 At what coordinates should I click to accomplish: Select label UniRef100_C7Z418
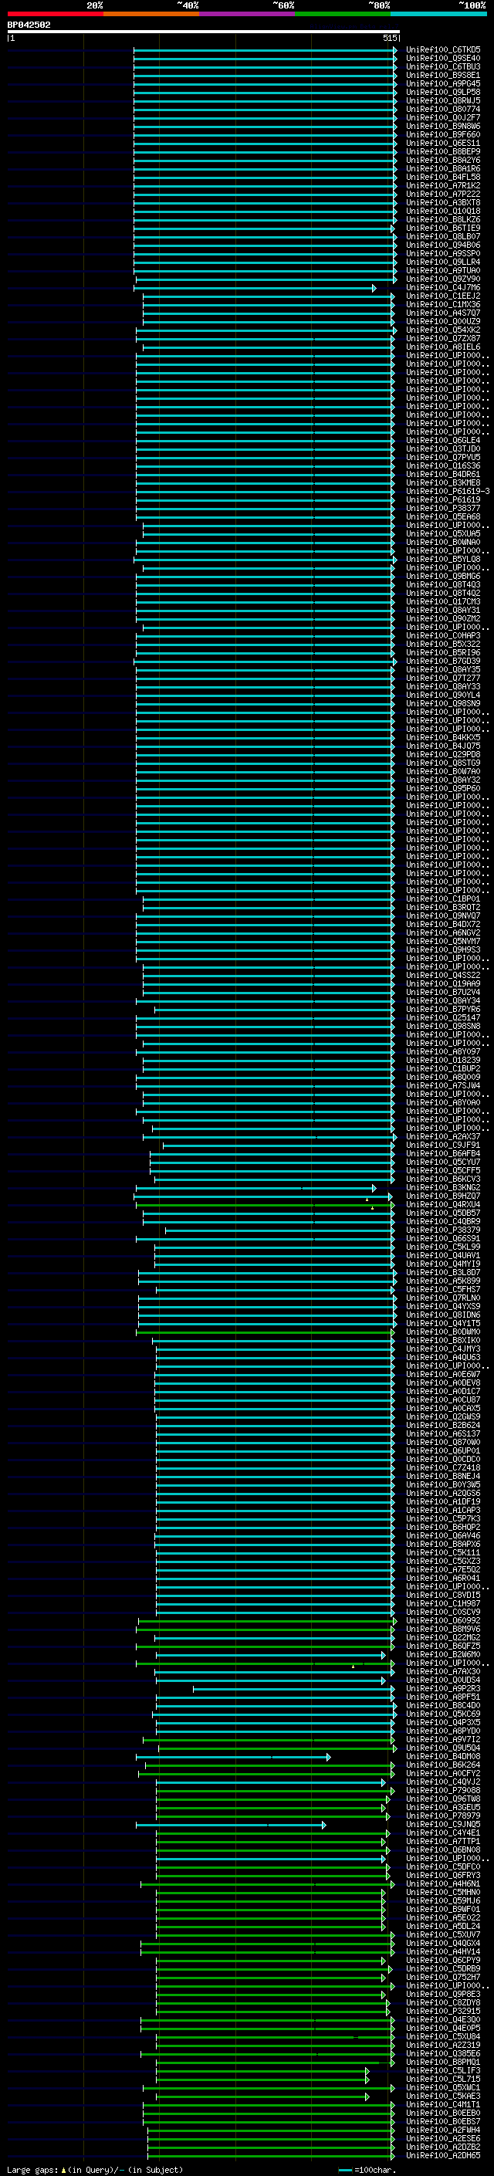pyautogui.click(x=442, y=1467)
